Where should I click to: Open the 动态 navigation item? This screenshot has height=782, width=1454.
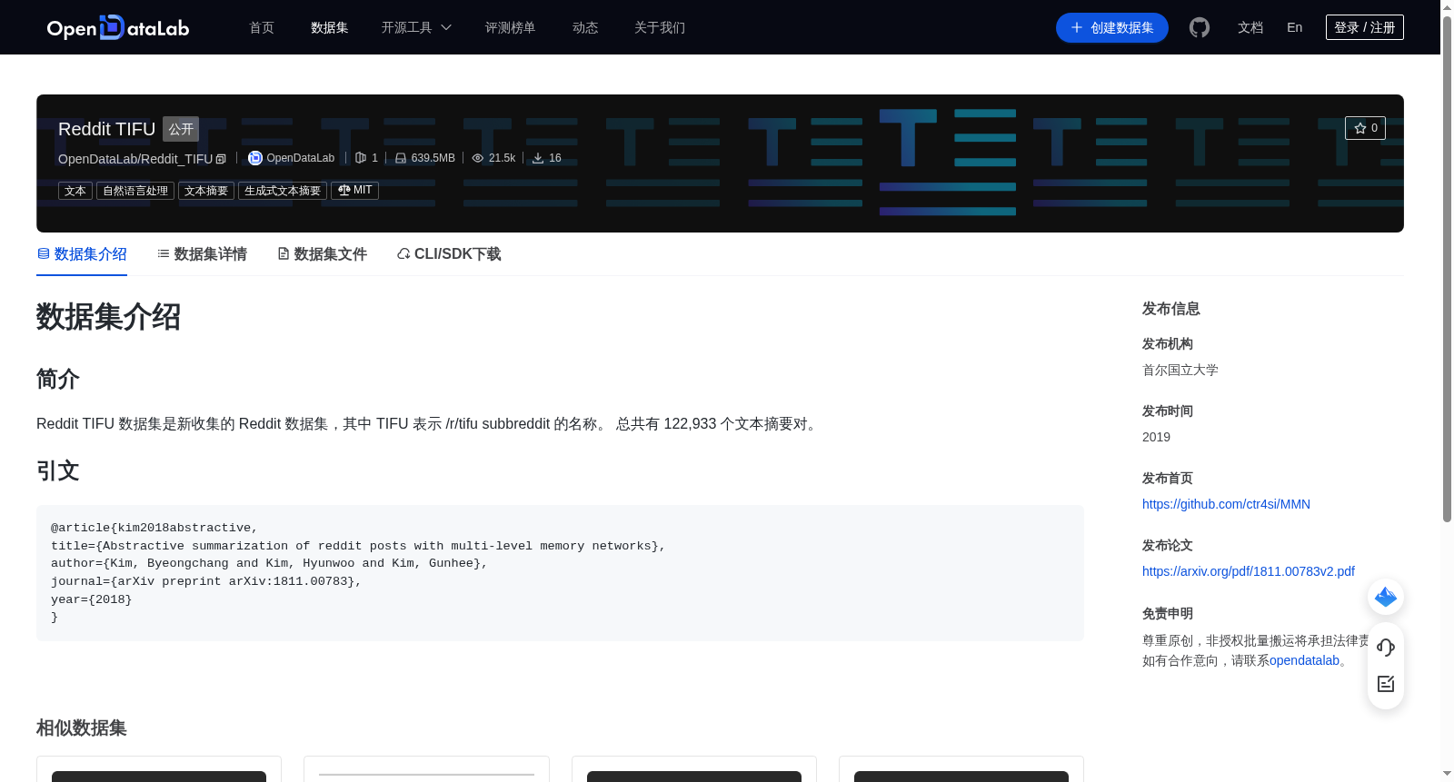pos(585,27)
